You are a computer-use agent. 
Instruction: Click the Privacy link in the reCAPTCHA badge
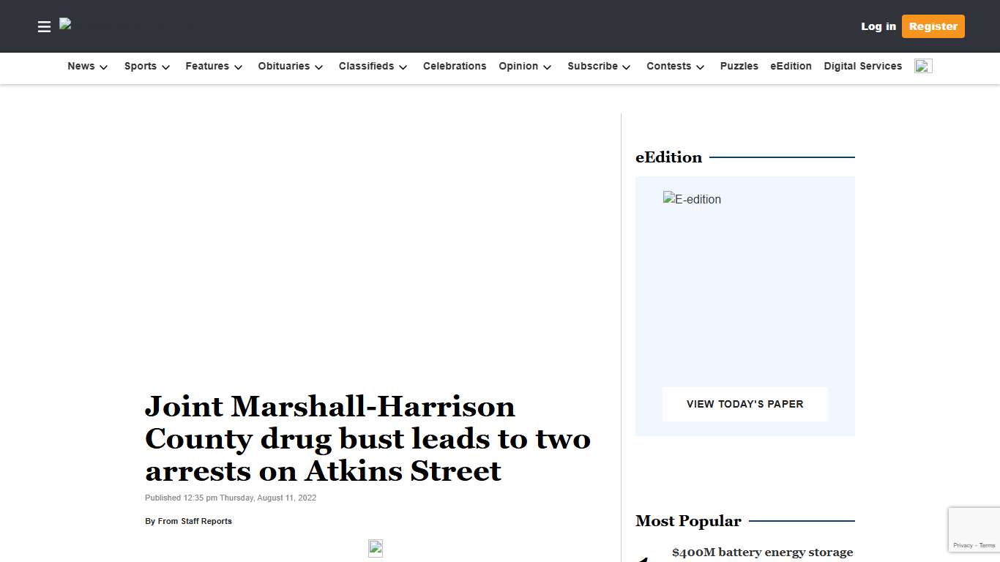point(963,545)
